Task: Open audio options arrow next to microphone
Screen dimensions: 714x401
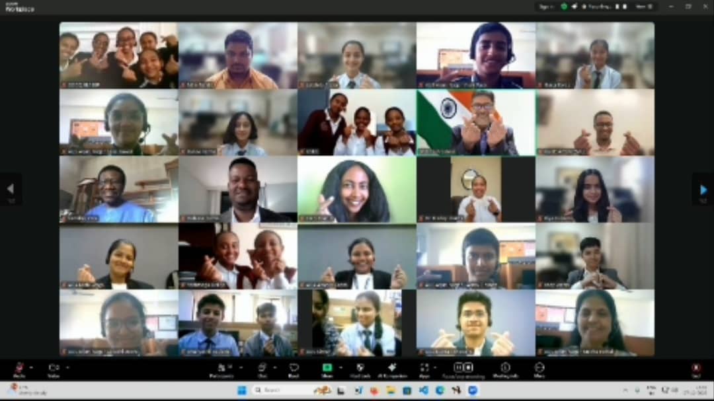Action: pos(31,367)
